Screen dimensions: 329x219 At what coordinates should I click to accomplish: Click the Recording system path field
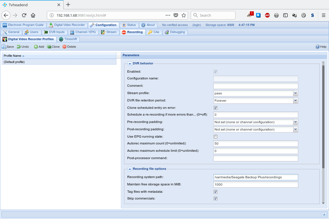(x=256, y=177)
